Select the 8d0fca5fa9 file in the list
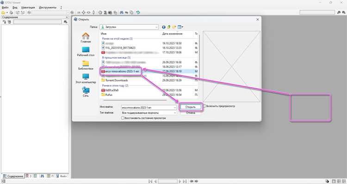347x184 pixels. coord(110,90)
